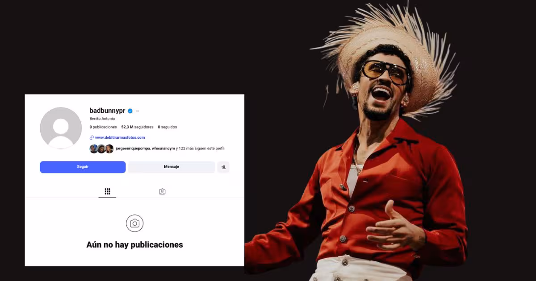This screenshot has height=281, width=536.
Task: Switch to the tagged photos tab
Action: coord(162,191)
